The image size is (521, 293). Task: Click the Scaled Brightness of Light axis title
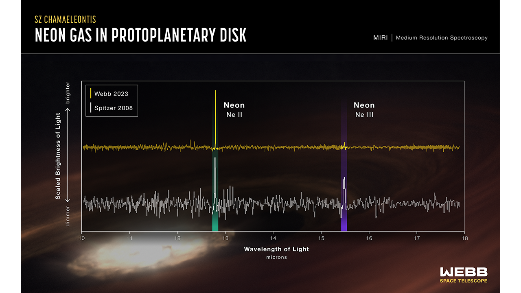(58, 156)
